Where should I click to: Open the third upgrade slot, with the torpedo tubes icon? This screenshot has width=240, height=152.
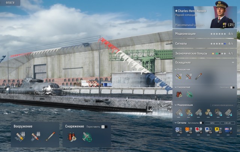[x=198, y=112]
